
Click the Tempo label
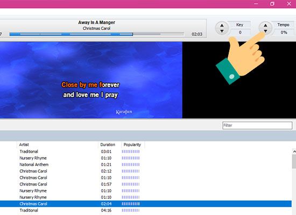(x=283, y=25)
